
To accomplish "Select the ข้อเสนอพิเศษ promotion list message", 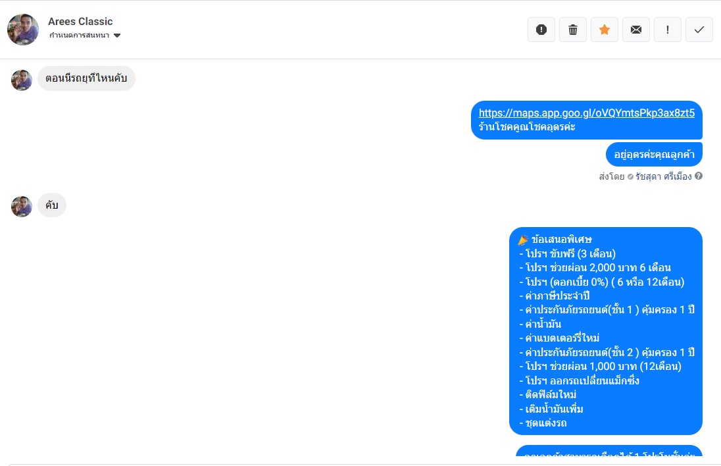I will (x=606, y=331).
